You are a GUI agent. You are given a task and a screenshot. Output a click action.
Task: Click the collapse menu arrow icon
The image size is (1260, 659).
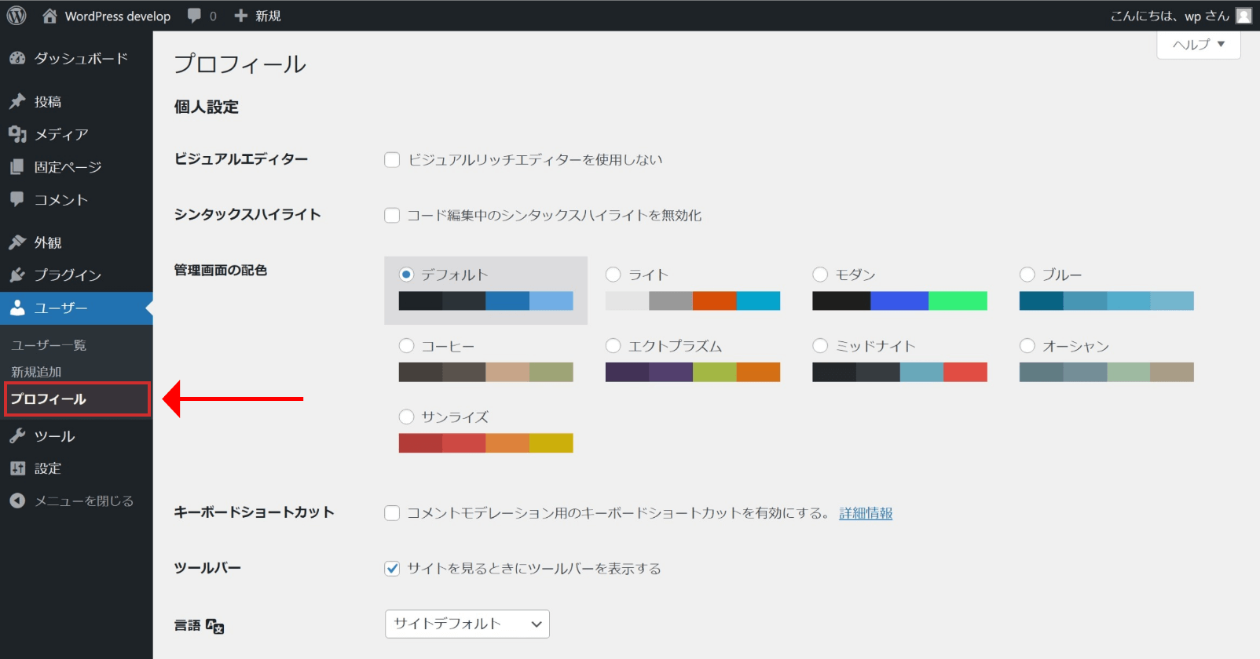[17, 501]
